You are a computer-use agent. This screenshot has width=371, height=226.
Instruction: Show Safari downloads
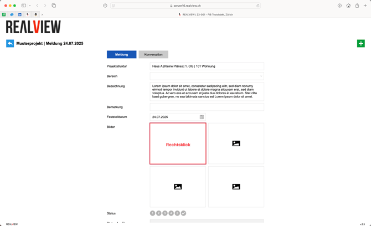(x=339, y=6)
